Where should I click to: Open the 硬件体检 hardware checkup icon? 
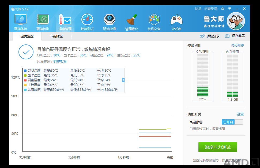pyautogui.click(x=21, y=22)
